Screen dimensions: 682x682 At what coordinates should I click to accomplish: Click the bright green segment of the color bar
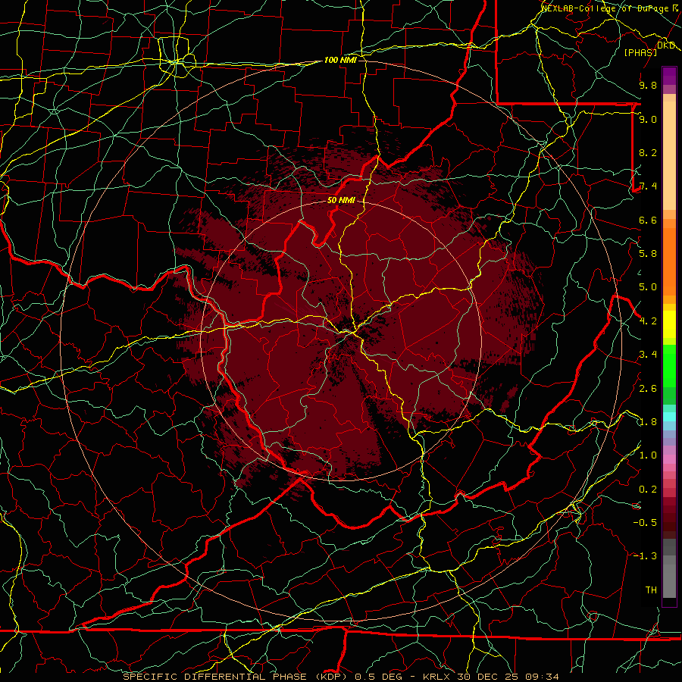point(669,365)
